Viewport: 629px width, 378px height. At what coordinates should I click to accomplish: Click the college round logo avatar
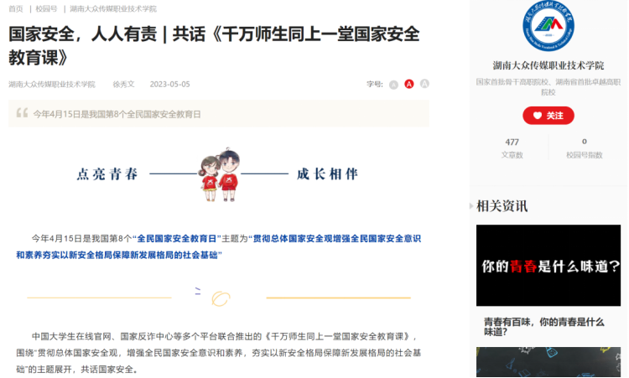point(548,27)
